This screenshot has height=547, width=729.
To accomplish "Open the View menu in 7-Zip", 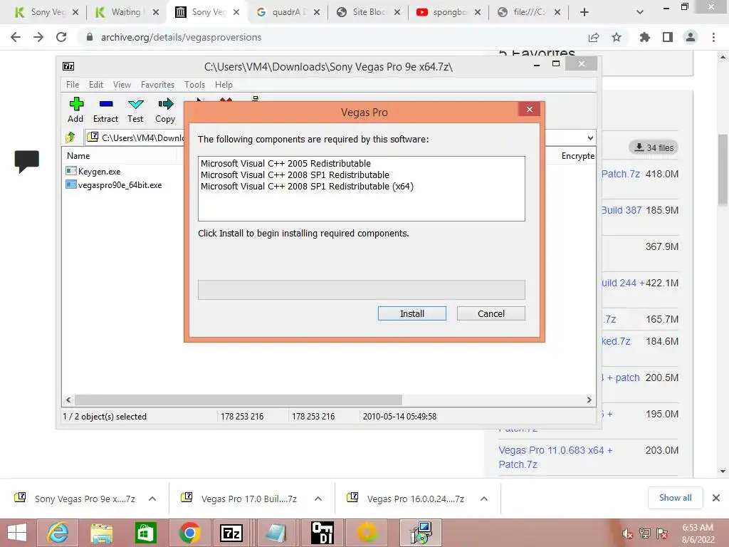I will (122, 85).
